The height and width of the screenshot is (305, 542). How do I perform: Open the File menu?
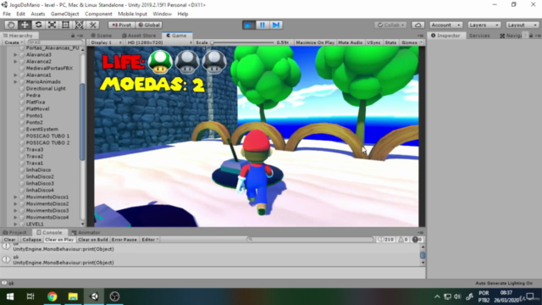coord(7,14)
